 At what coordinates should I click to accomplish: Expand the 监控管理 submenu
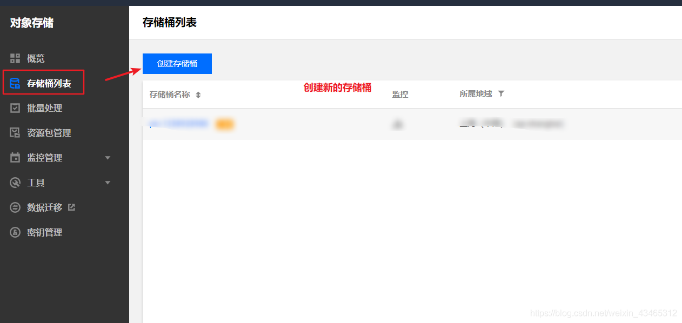coord(108,157)
